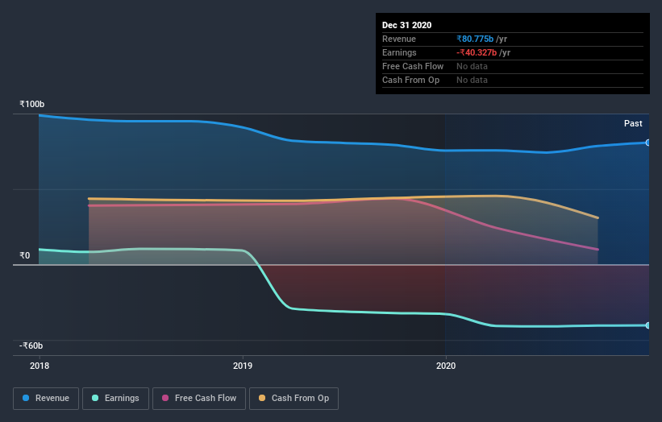The image size is (662, 422).
Task: Click the Earnings line end marker
Action: (647, 325)
